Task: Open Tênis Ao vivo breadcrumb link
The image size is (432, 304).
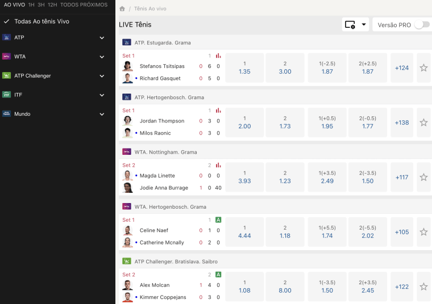Action: click(150, 9)
